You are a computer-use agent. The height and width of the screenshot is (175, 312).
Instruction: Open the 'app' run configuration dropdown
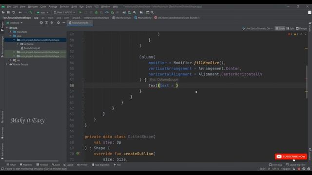(x=42, y=12)
